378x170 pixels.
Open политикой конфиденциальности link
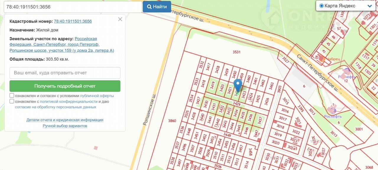pyautogui.click(x=69, y=101)
